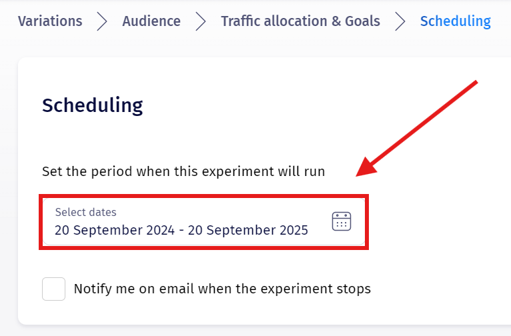The height and width of the screenshot is (336, 511).
Task: Select the Scheduling breadcrumb step
Action: [455, 21]
